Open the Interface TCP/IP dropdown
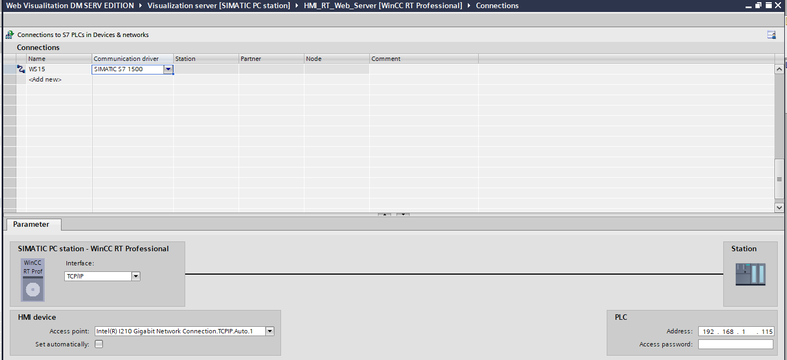787x360 pixels. pos(136,276)
